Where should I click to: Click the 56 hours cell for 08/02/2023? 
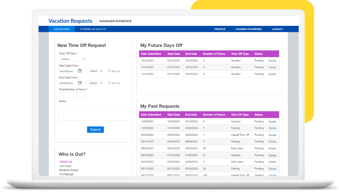point(204,148)
